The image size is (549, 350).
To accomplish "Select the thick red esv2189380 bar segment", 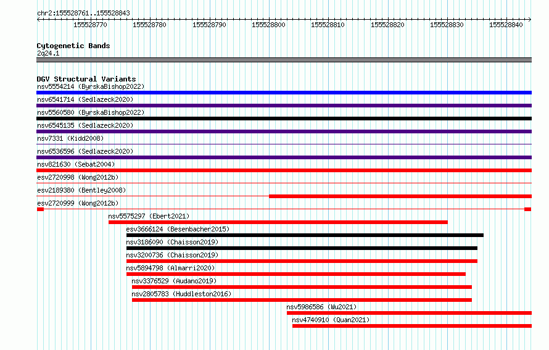I will (400, 196).
